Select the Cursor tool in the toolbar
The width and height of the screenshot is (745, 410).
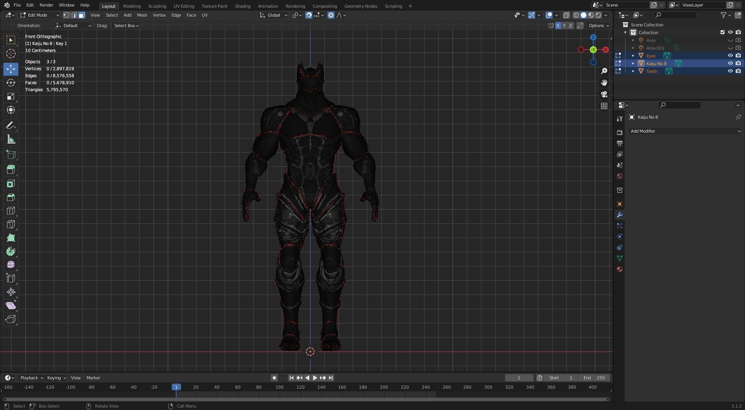pyautogui.click(x=11, y=54)
